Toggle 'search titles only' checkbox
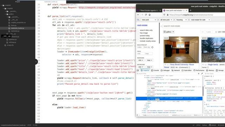The image size is (225, 127). [138, 30]
